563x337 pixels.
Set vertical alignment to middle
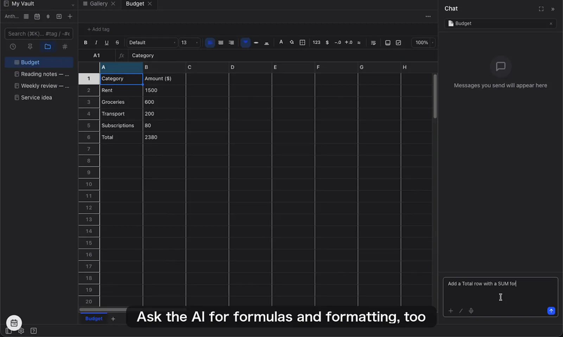tap(256, 43)
